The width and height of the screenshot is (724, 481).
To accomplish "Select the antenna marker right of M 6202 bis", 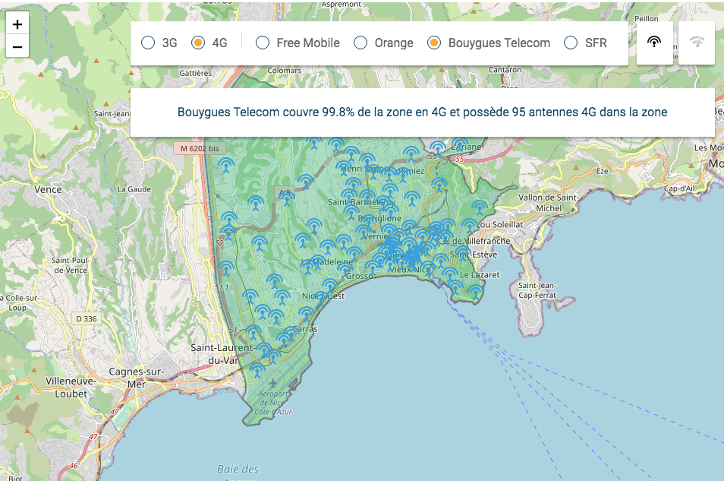I will (225, 163).
